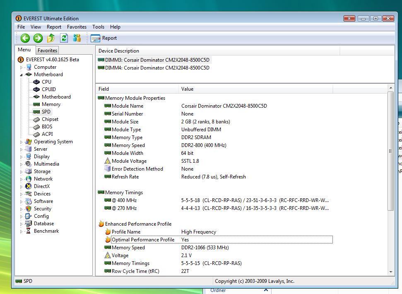Click the details pane scroll up arrow

tap(391, 88)
